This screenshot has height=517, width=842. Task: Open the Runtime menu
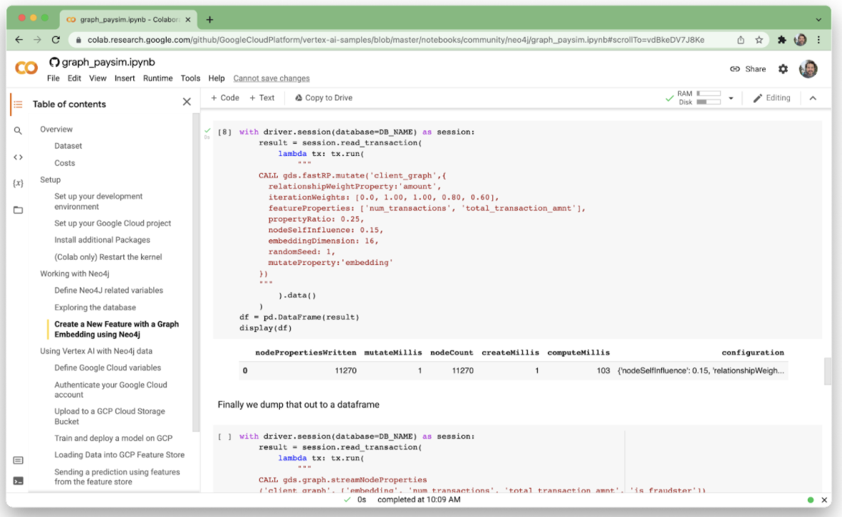[x=157, y=78]
